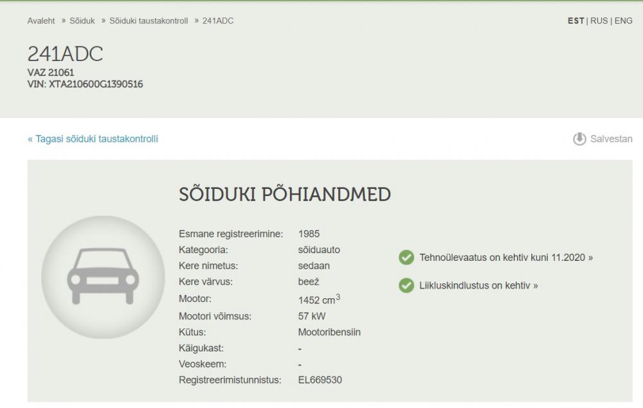
Task: Select the 241ADC breadcrumb item
Action: point(218,21)
